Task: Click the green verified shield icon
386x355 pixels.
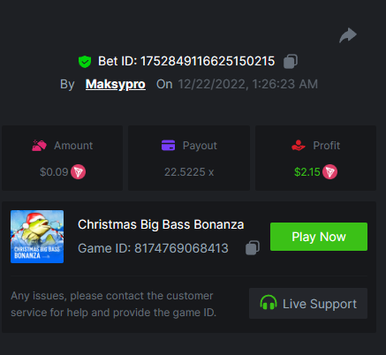Action: point(85,62)
